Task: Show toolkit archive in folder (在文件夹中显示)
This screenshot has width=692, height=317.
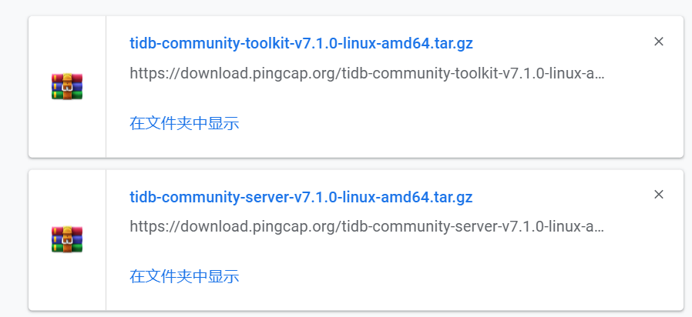Action: (185, 123)
